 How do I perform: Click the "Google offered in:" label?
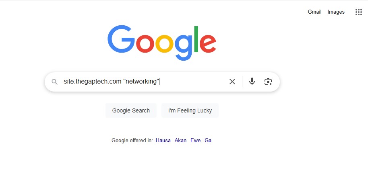point(132,141)
